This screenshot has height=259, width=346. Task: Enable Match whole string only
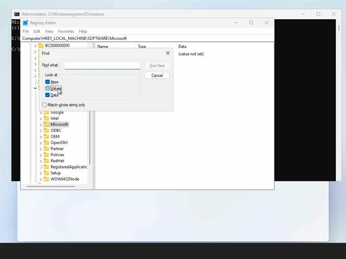coord(44,105)
